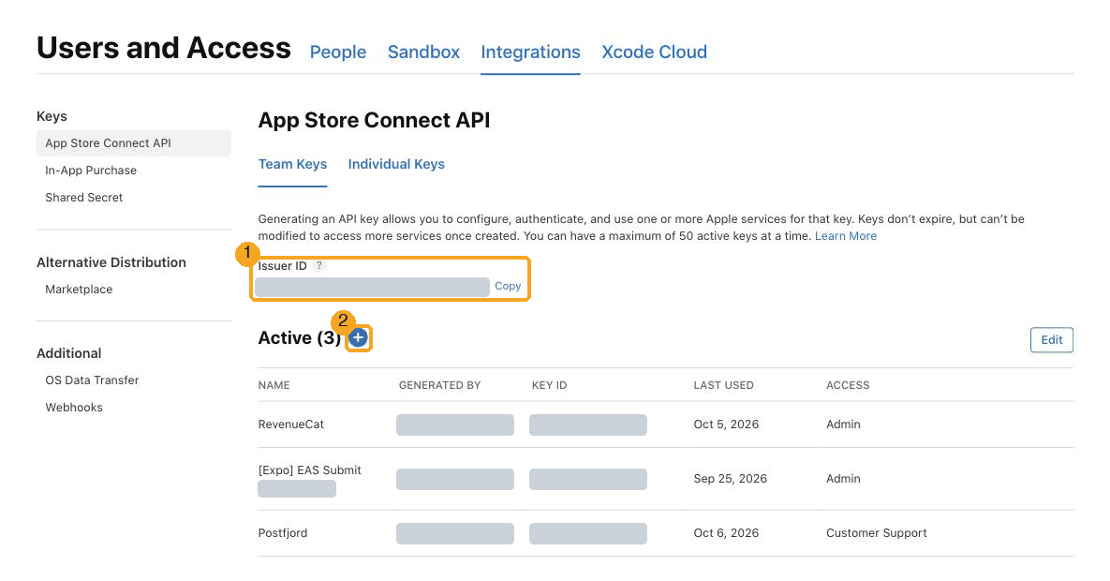
Task: Open the Sandbox tab
Action: (x=423, y=52)
